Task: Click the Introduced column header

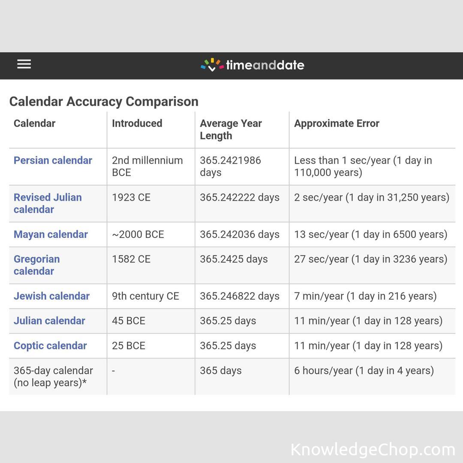Action: pos(137,123)
